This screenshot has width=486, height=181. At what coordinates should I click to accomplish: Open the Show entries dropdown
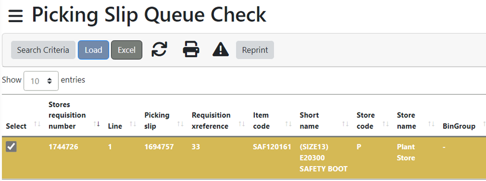coord(41,81)
